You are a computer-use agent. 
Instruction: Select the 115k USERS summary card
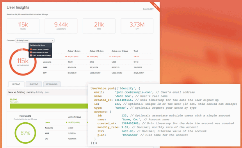click(23, 26)
